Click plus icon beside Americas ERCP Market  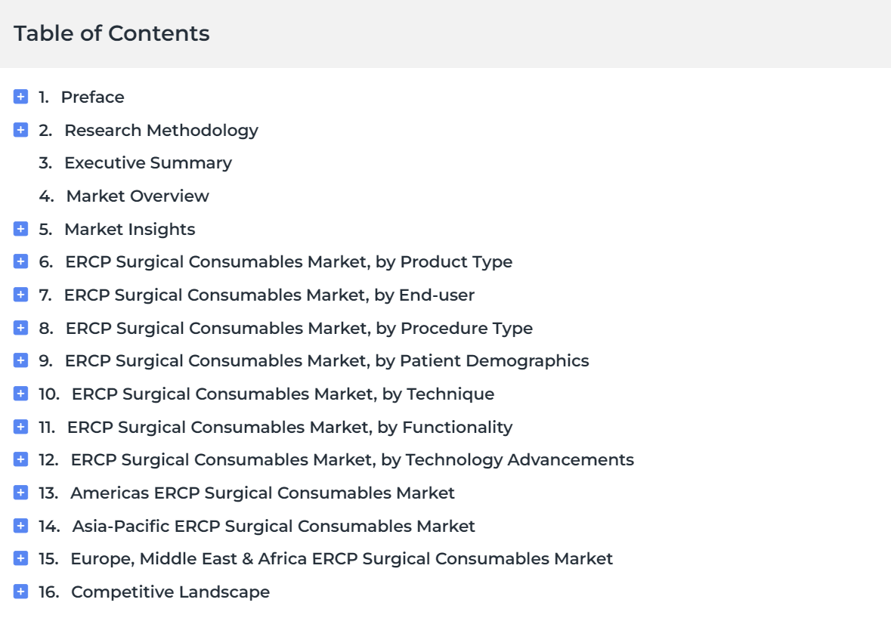[x=20, y=493]
